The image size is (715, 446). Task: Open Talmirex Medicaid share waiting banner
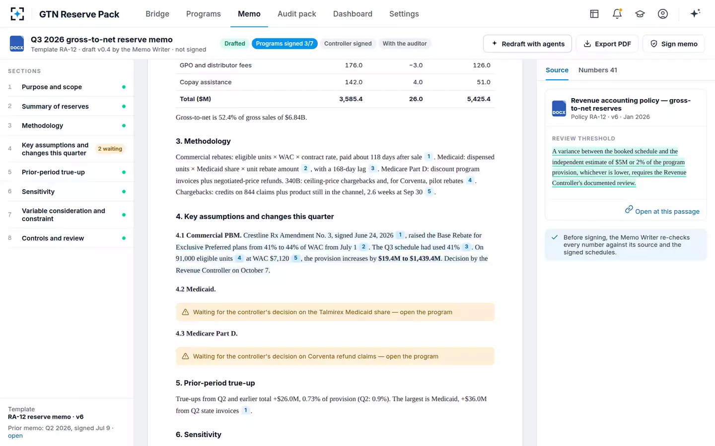pyautogui.click(x=335, y=312)
